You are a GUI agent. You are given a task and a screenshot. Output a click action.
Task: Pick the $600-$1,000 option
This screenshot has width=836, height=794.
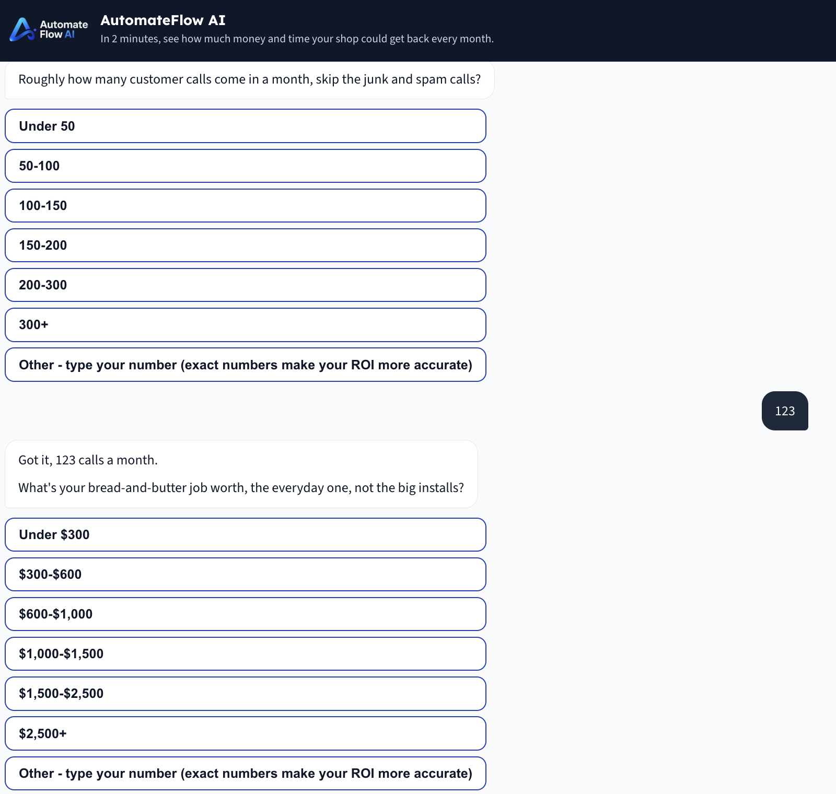(x=246, y=614)
